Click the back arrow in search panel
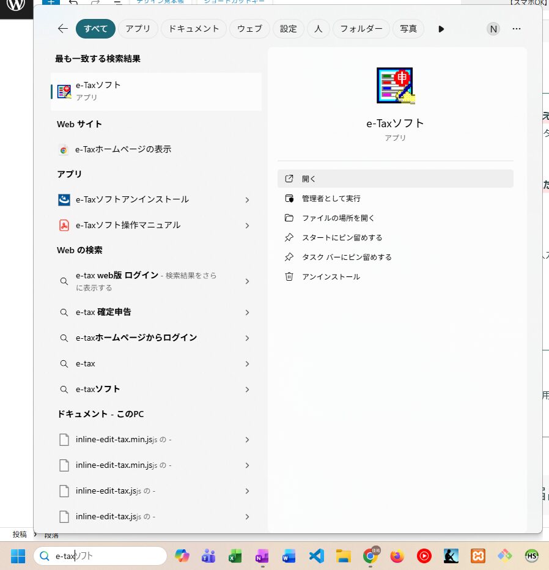The width and height of the screenshot is (549, 570). click(62, 29)
